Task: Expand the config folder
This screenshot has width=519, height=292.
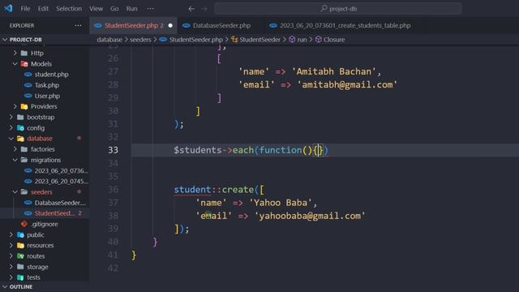Action: tap(11, 128)
